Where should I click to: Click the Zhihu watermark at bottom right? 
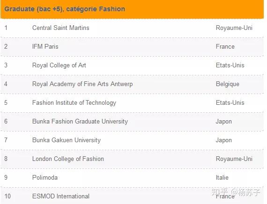(236, 192)
